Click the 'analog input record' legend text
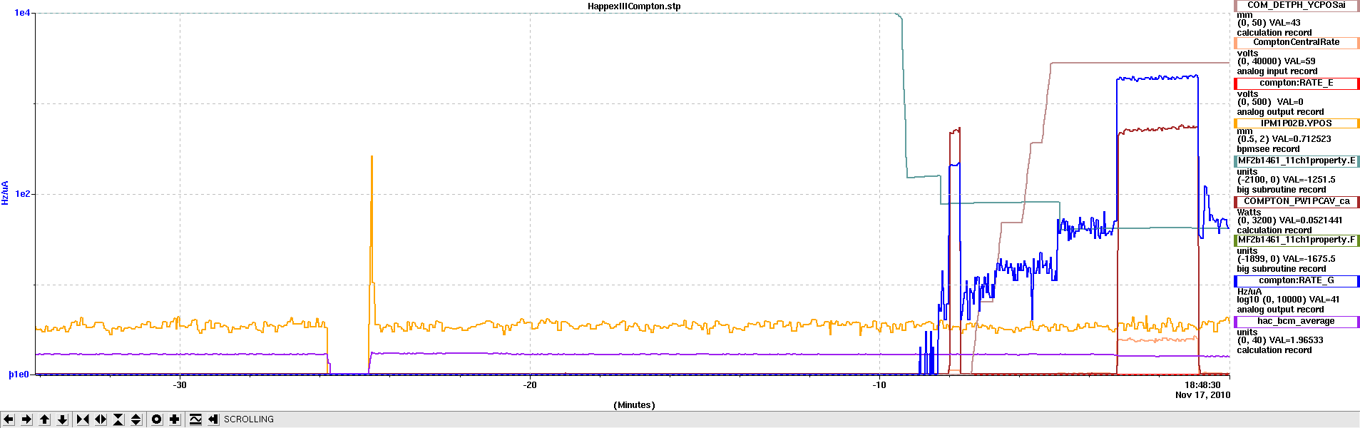This screenshot has height=428, width=1360. click(1277, 71)
